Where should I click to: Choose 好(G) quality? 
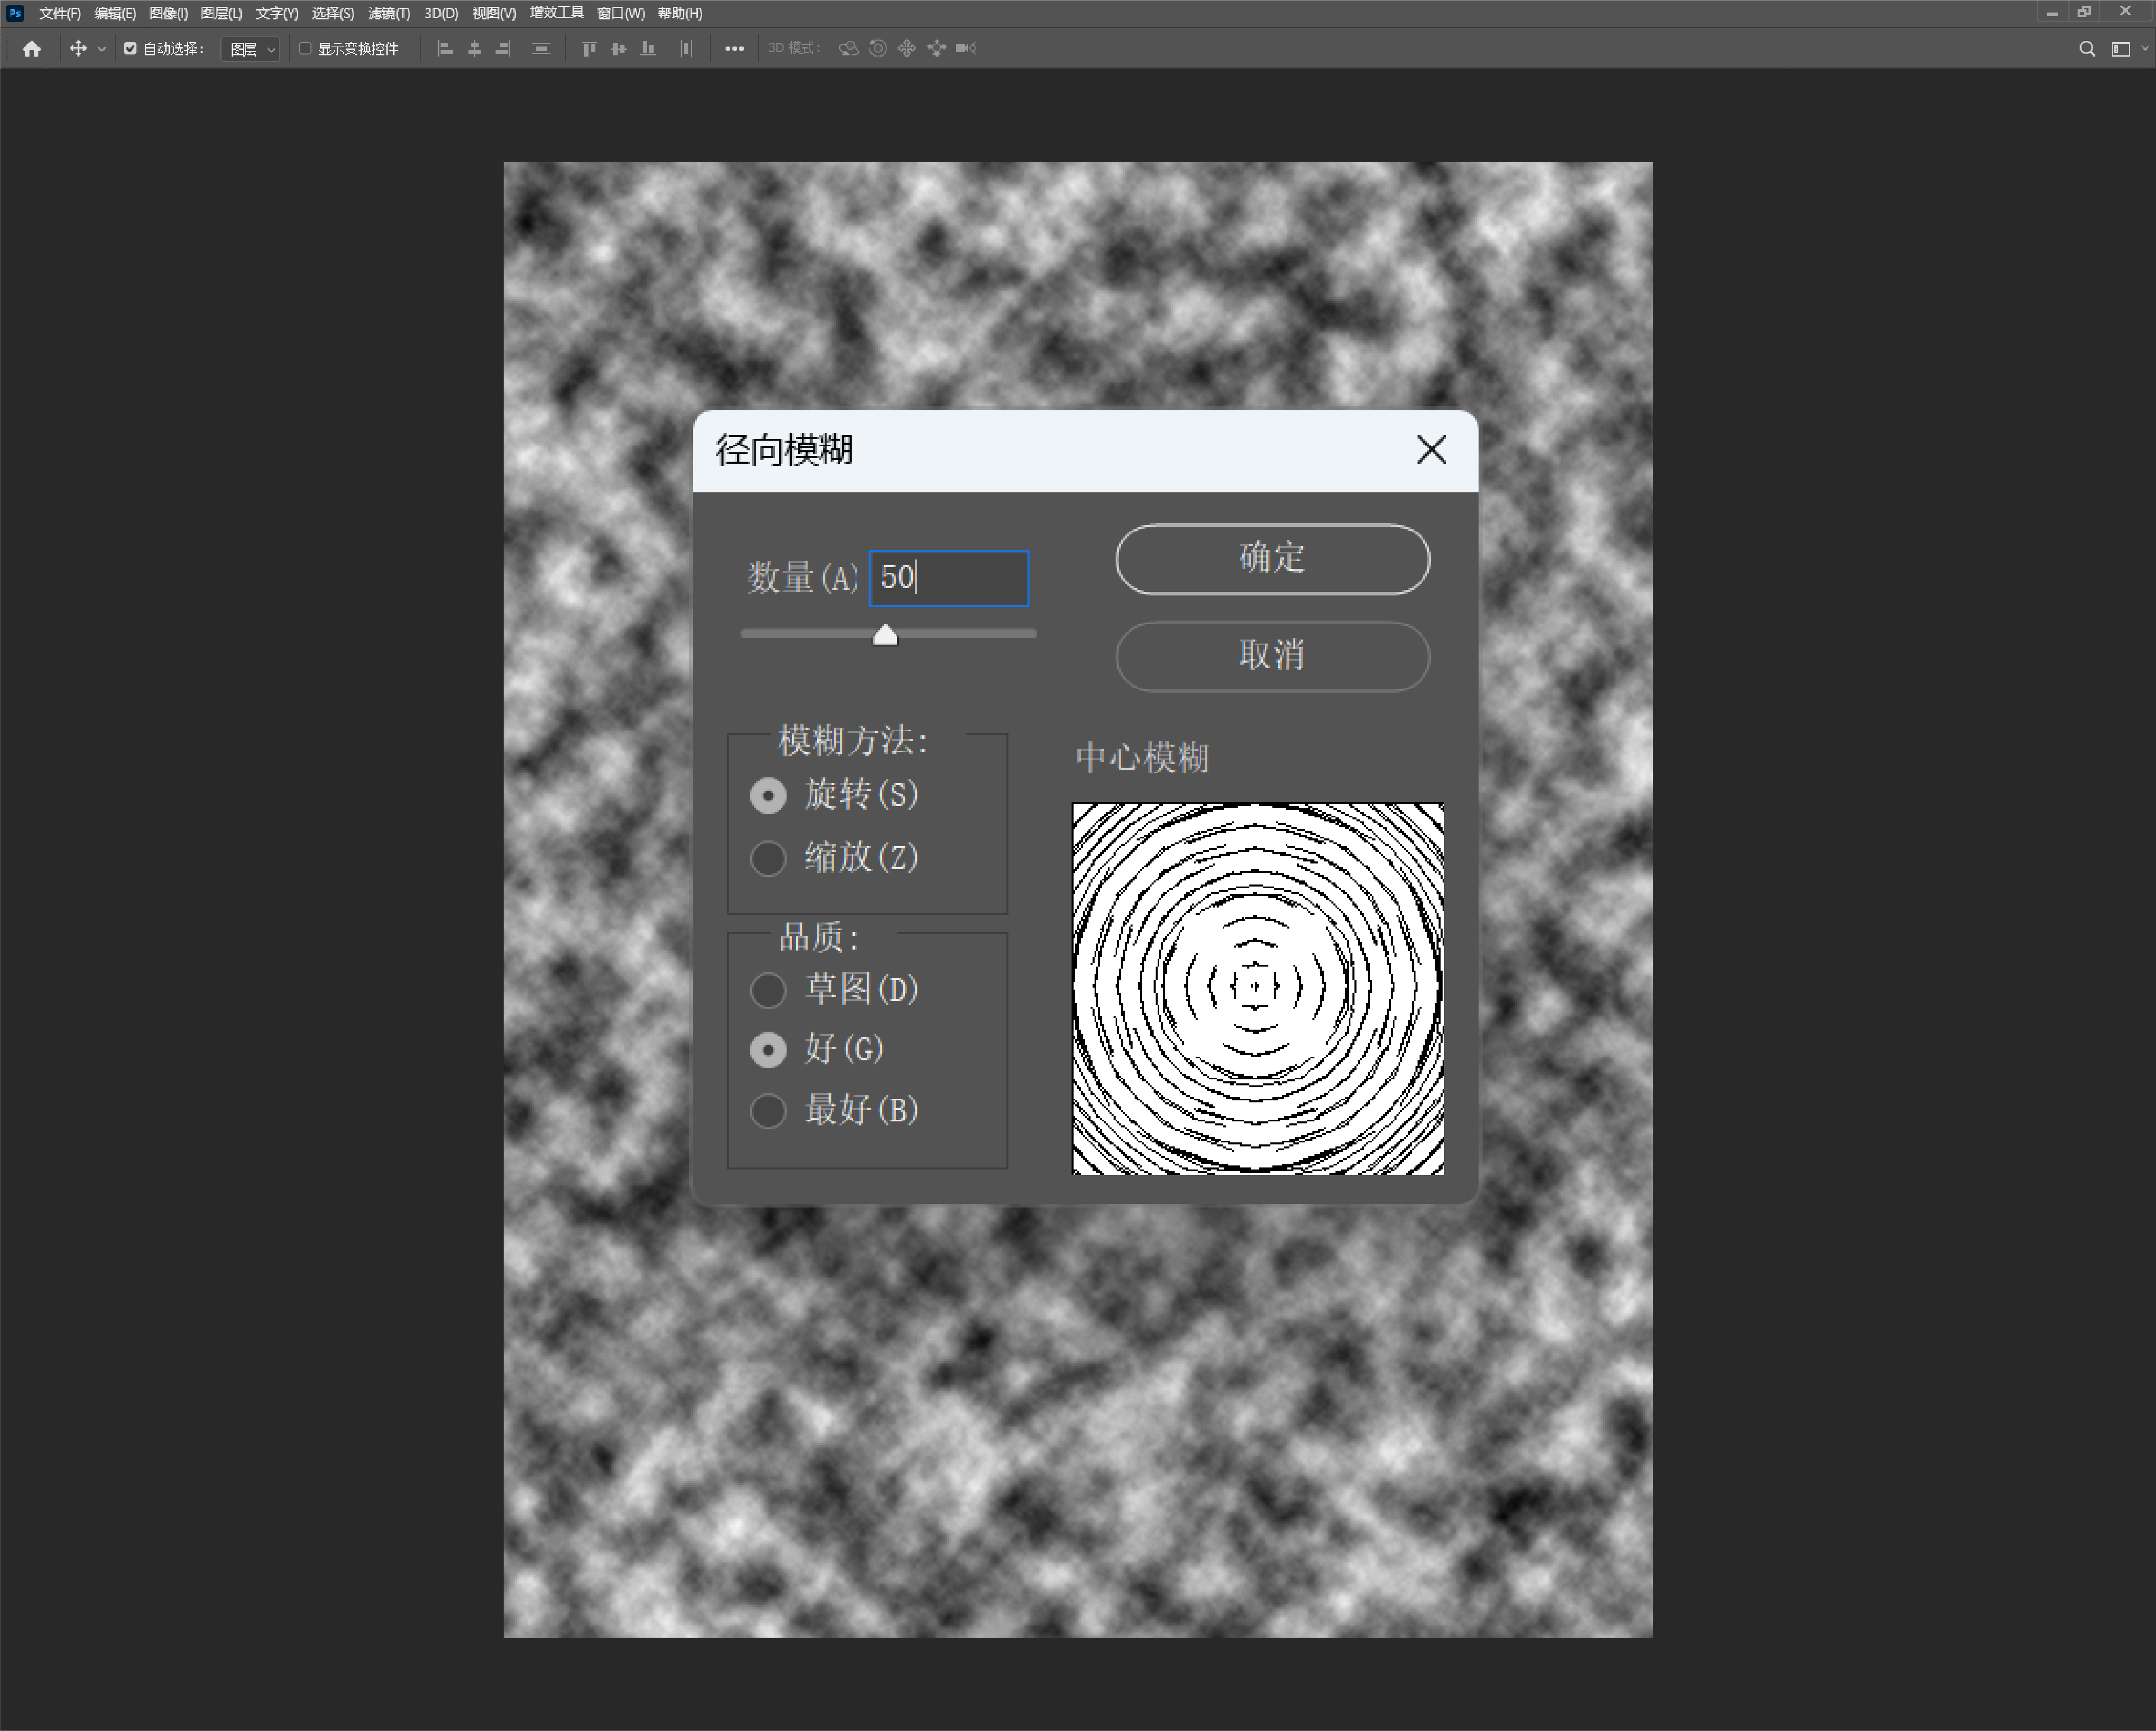(768, 1050)
